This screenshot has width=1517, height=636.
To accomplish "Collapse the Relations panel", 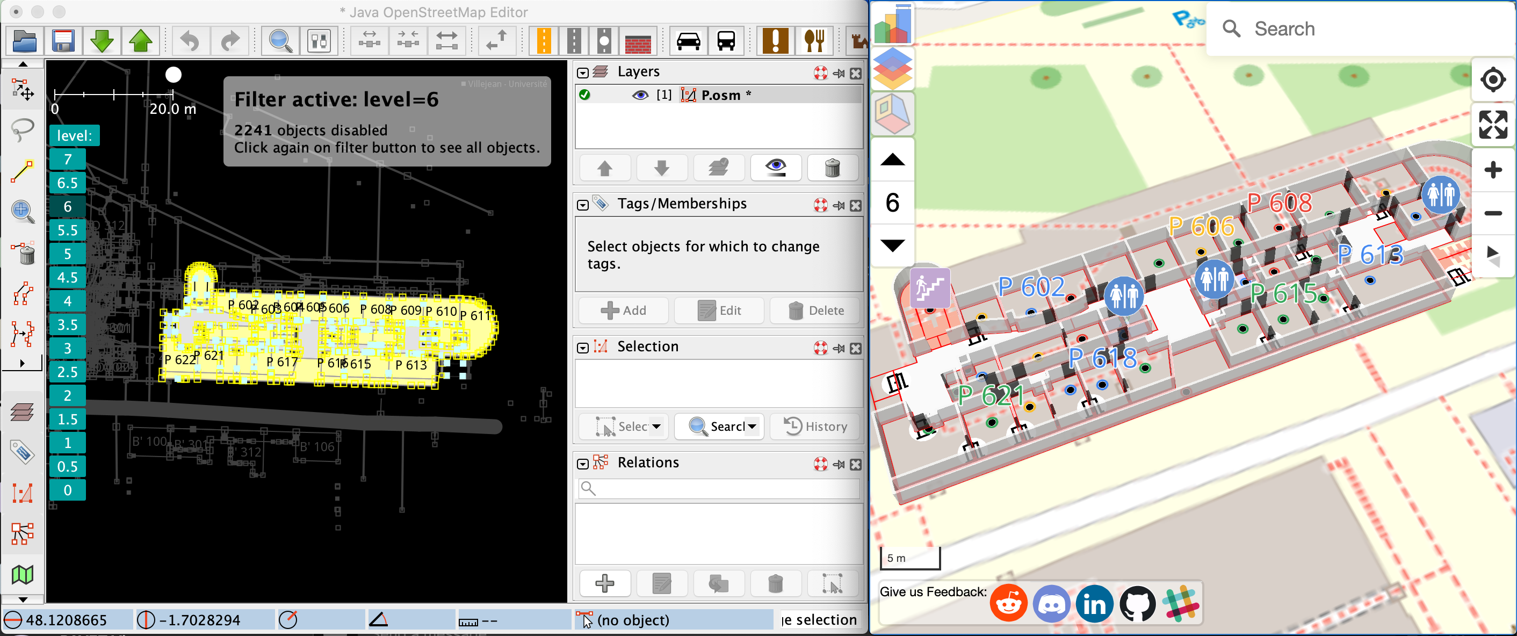I will tap(582, 464).
